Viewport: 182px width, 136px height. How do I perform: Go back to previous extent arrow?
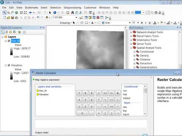tap(30, 12)
